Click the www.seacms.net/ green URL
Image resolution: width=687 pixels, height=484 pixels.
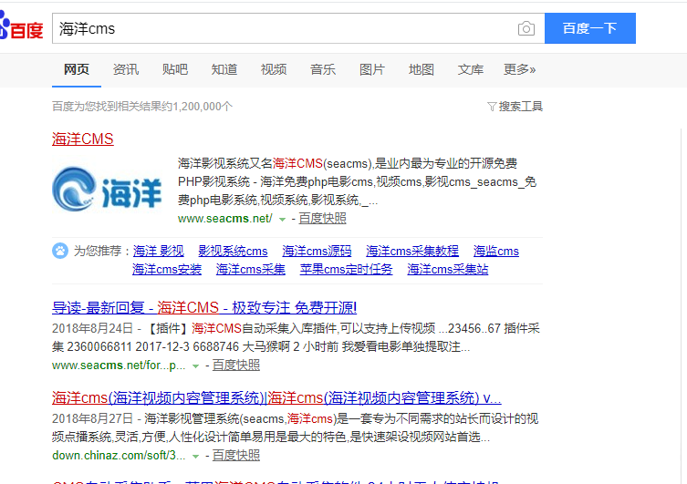click(224, 219)
